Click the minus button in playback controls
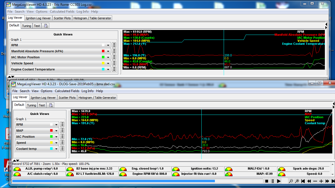The width and height of the screenshot is (335, 188). click(315, 181)
